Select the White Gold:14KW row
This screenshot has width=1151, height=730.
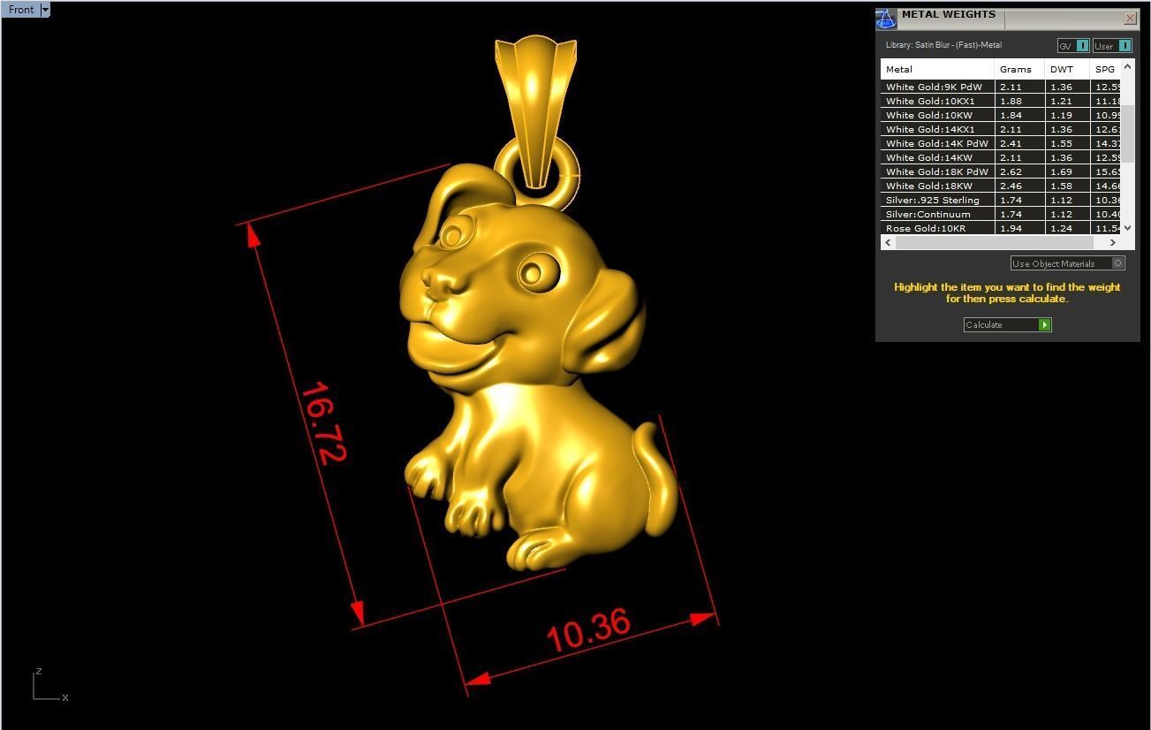click(1001, 157)
